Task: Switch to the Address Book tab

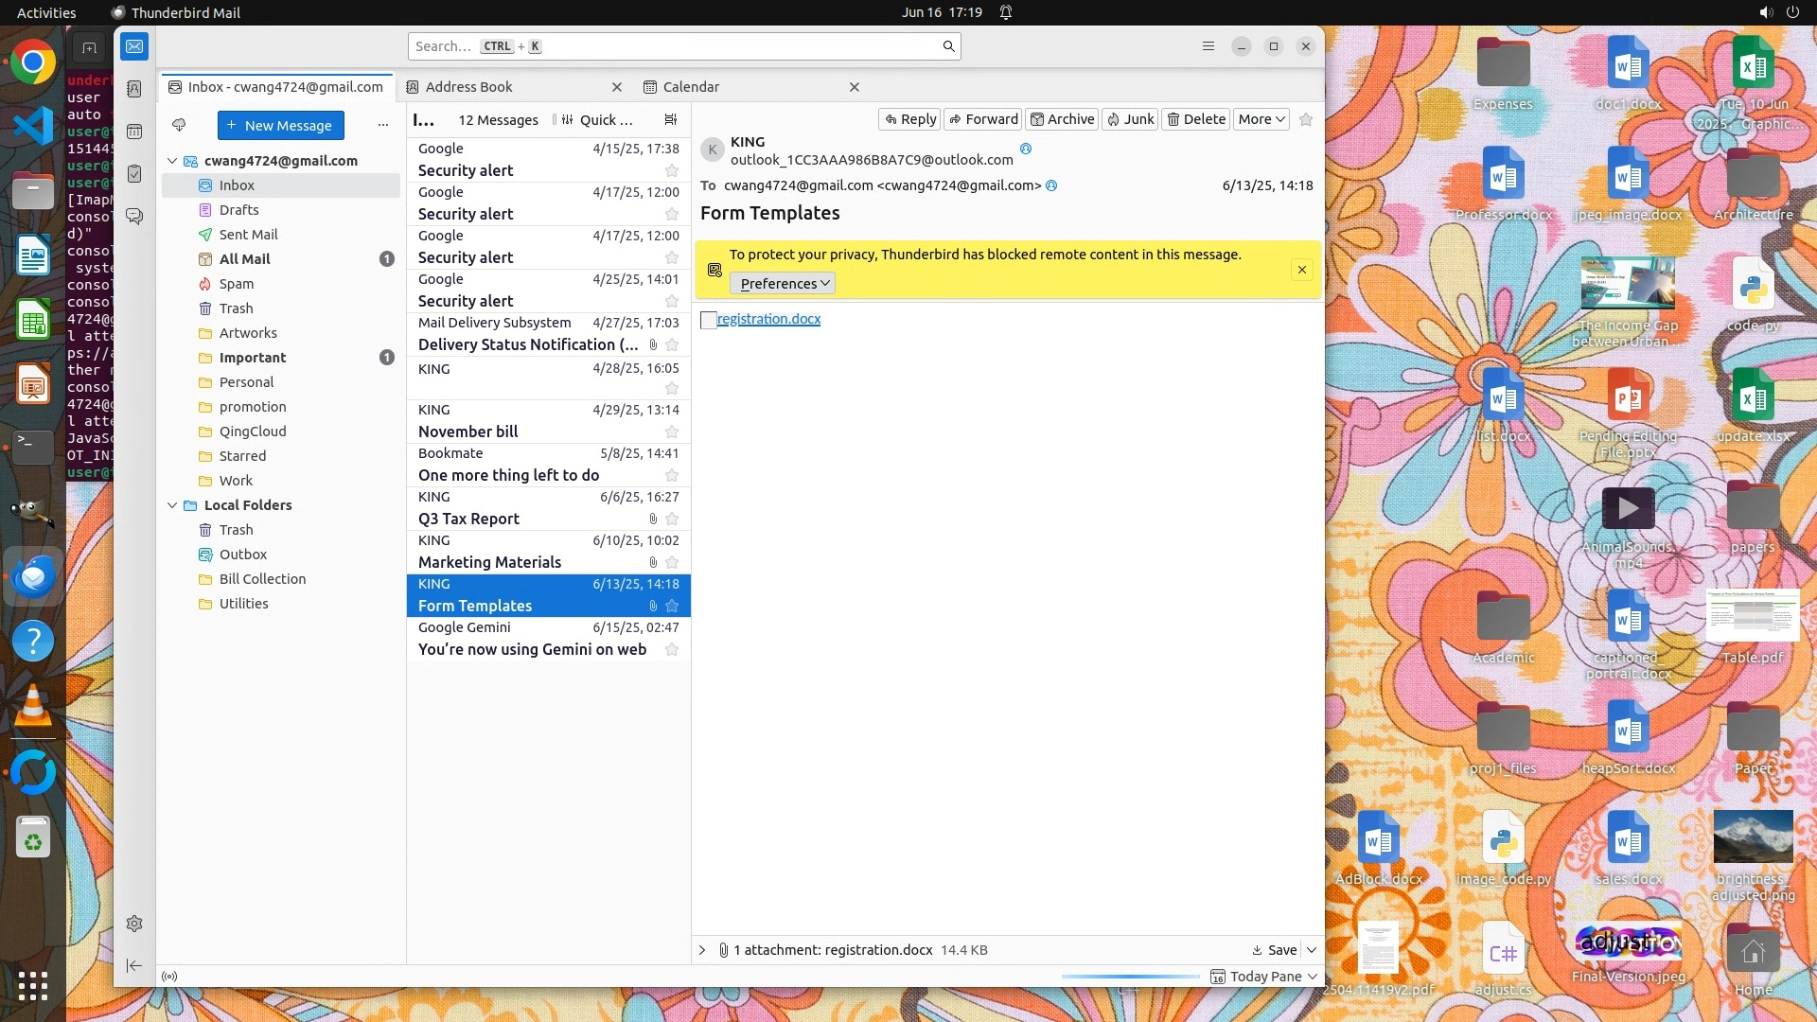Action: [x=469, y=87]
